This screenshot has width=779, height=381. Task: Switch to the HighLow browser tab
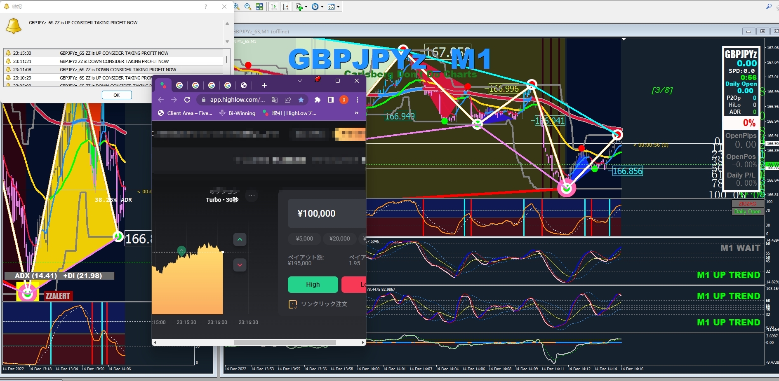163,85
